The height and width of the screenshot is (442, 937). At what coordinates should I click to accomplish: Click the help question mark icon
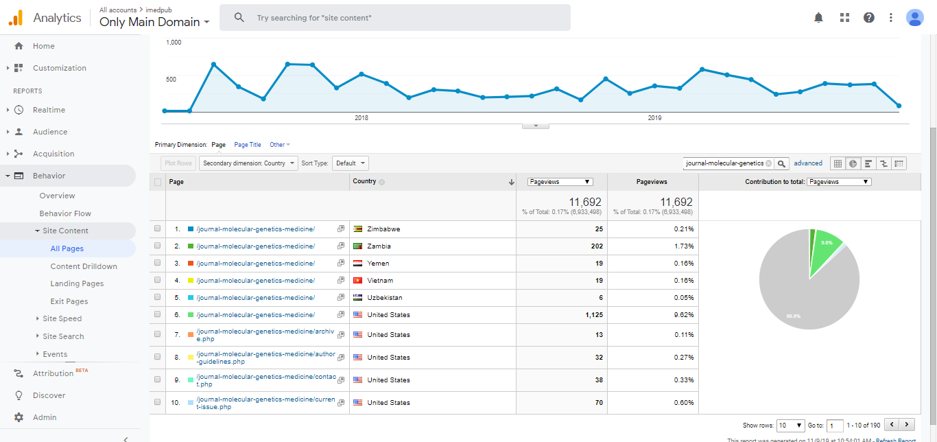coord(868,18)
